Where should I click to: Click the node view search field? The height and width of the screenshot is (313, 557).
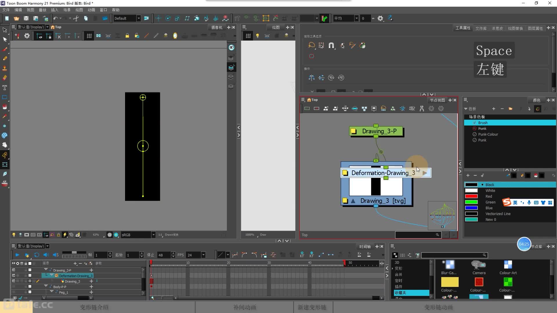click(x=418, y=235)
